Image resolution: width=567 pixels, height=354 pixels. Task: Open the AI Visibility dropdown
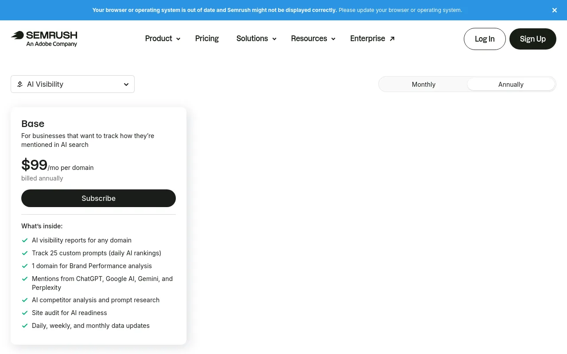coord(73,84)
